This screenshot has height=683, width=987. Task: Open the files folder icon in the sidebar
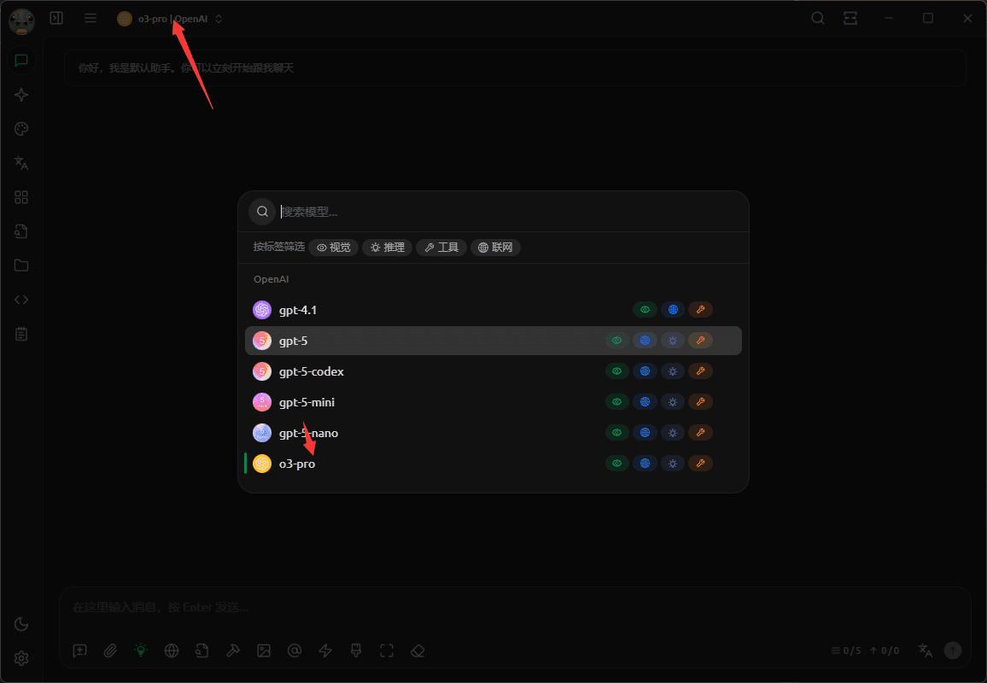[21, 266]
